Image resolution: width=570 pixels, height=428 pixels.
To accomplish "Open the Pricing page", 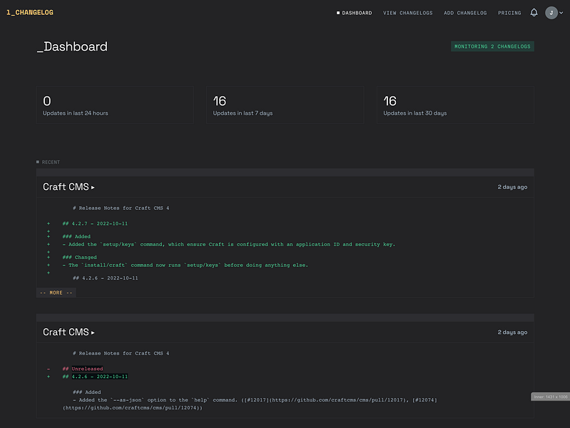I will pyautogui.click(x=509, y=13).
